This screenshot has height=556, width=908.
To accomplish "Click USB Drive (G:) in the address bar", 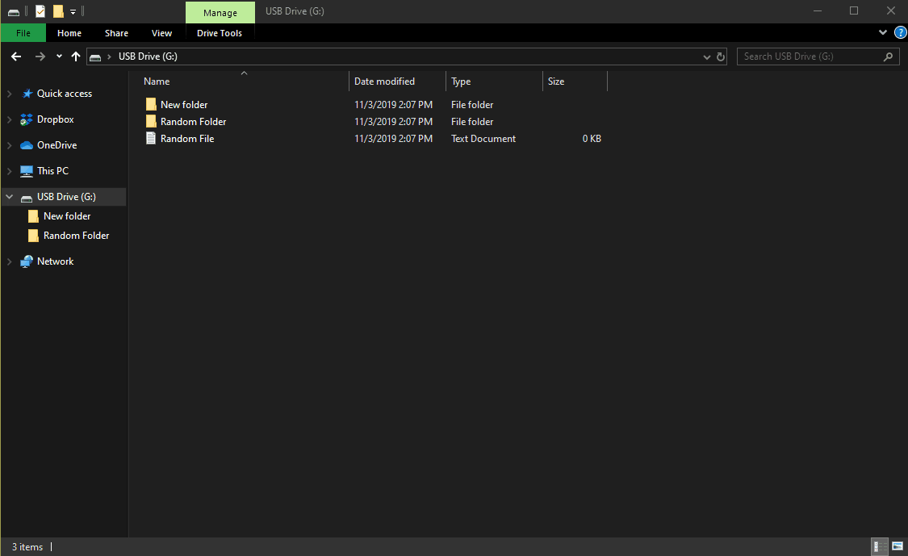I will pyautogui.click(x=148, y=56).
